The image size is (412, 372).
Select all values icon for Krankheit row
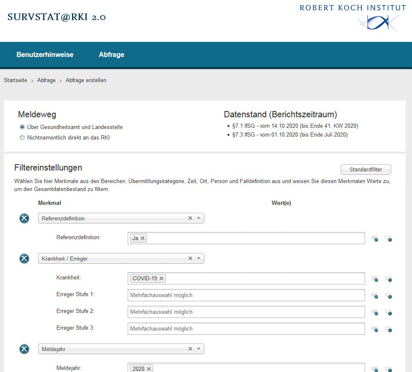(375, 279)
